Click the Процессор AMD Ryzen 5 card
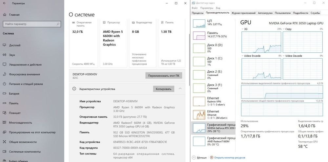Image resolution: width=328 pixels, height=162 pixels. [113, 43]
